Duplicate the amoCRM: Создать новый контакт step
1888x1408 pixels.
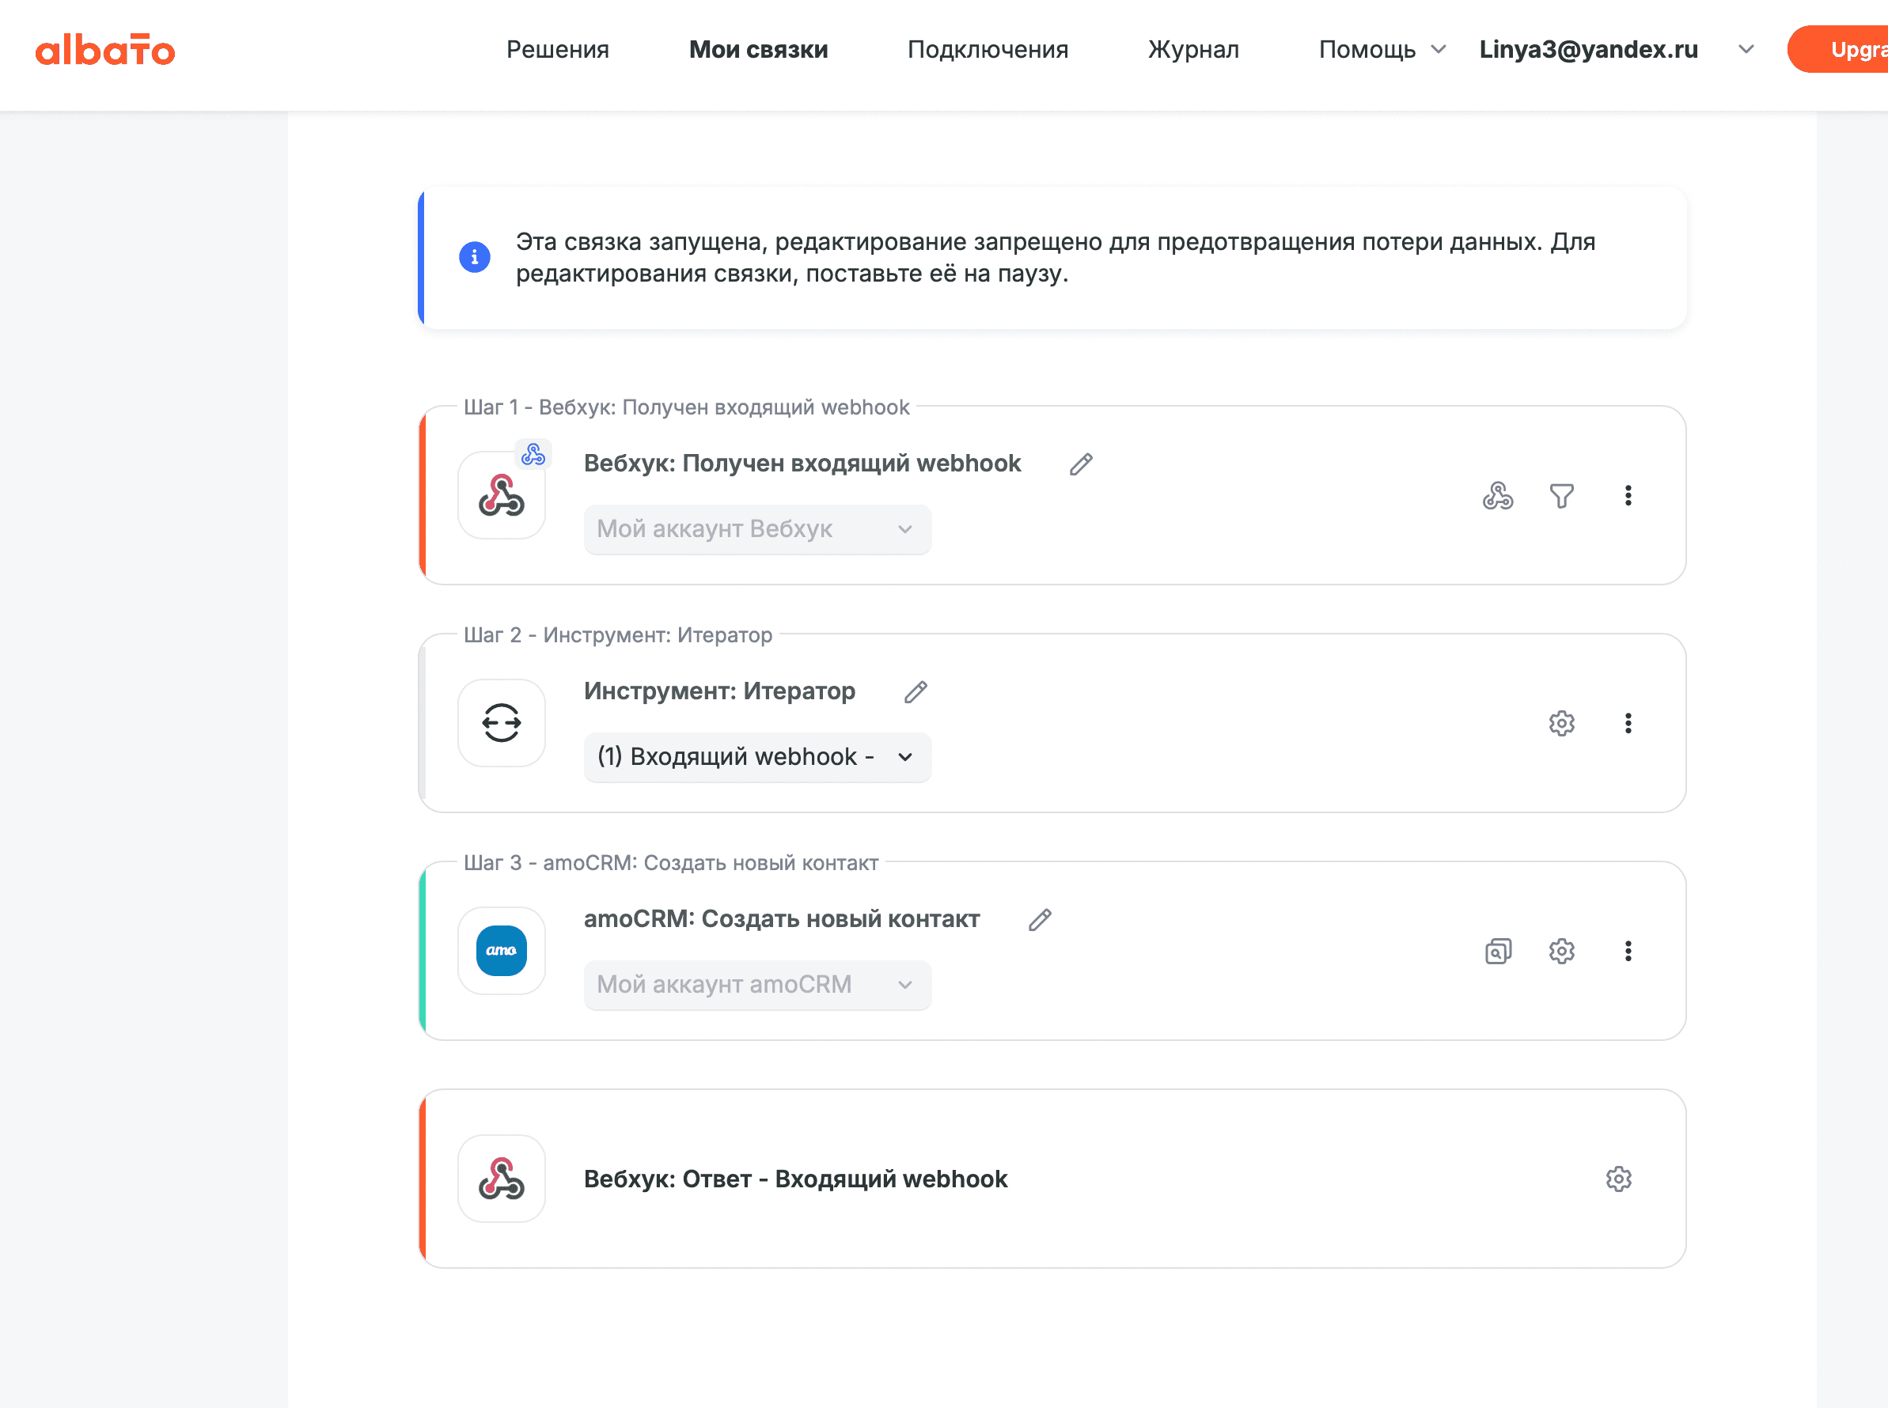tap(1499, 950)
